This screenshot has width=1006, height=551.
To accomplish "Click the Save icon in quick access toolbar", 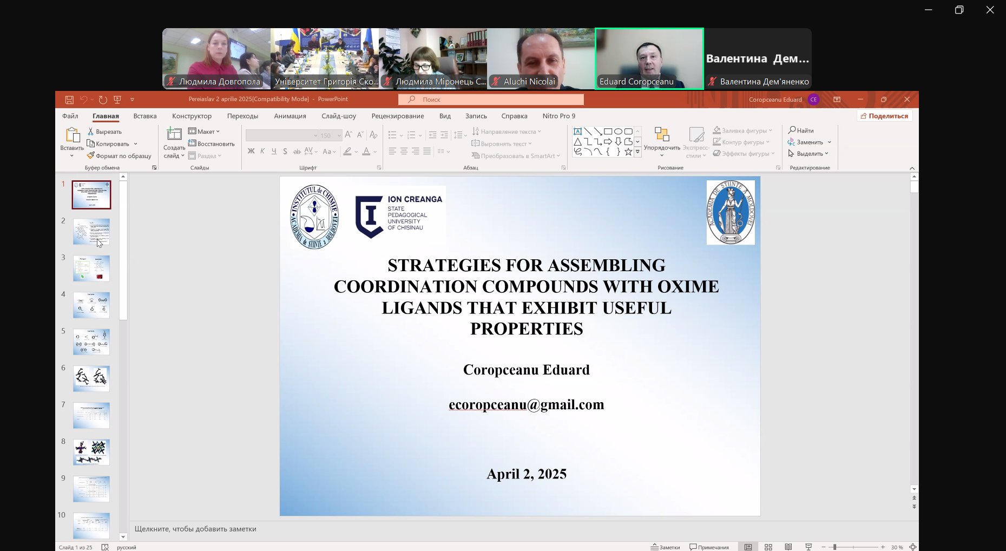I will click(69, 100).
